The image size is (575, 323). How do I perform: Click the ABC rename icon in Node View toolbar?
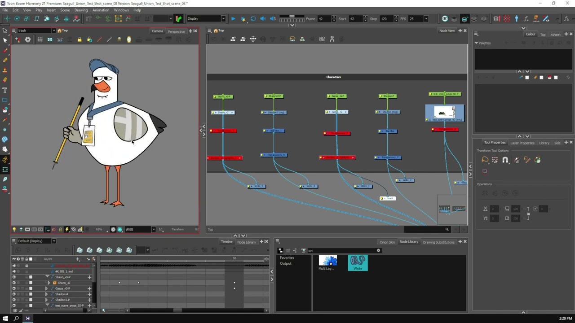pyautogui.click(x=322, y=39)
